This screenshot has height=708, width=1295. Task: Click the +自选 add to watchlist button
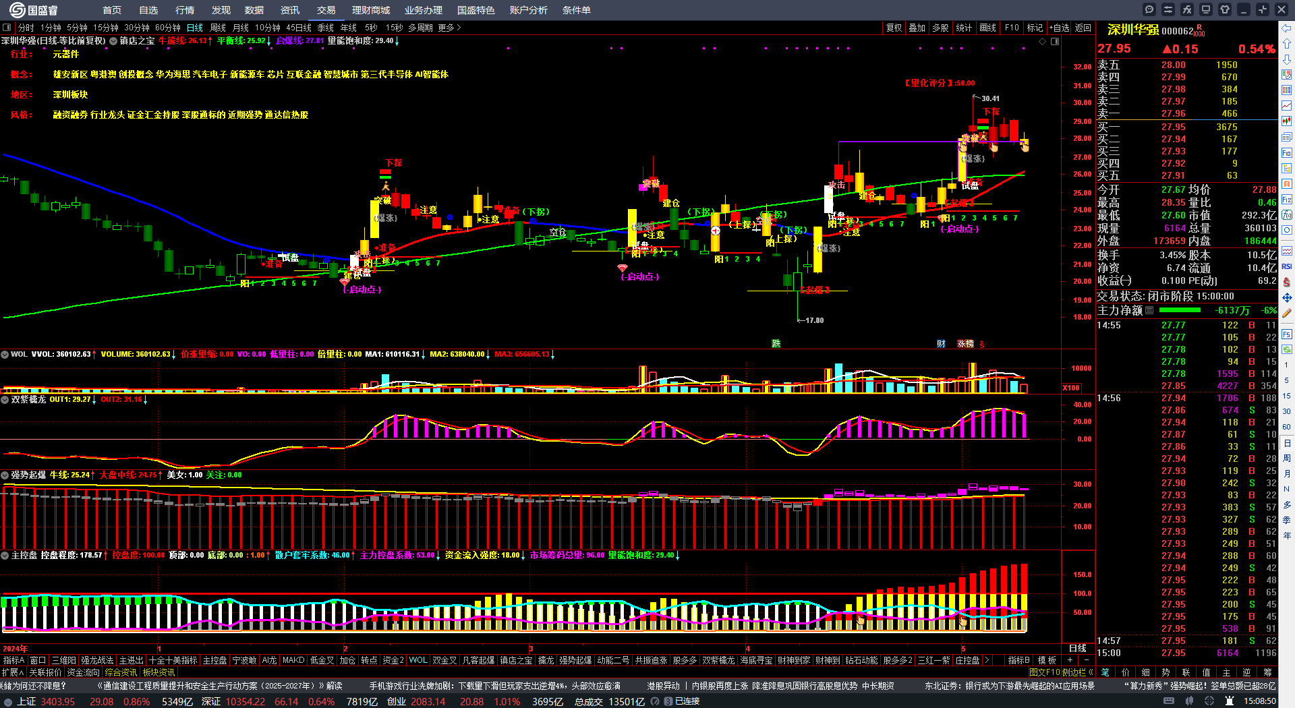1060,28
